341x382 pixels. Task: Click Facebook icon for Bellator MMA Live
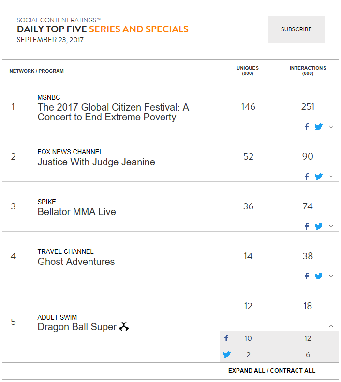307,226
